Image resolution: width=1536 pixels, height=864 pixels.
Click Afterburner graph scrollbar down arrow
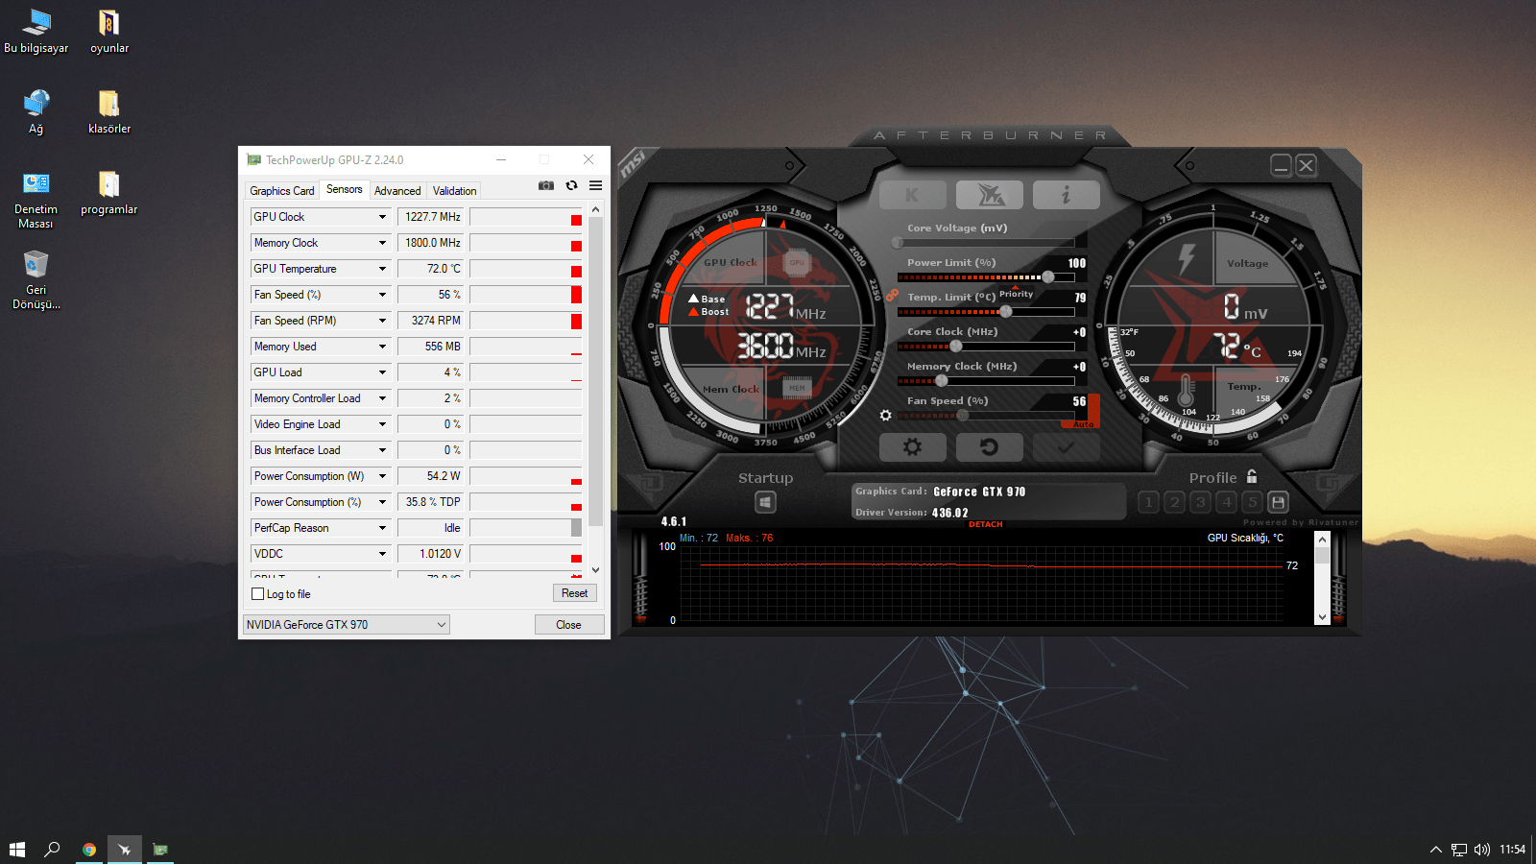(x=1323, y=617)
